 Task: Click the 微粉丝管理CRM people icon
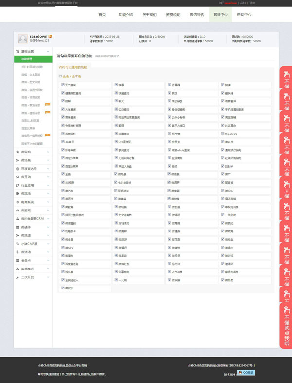pos(18,219)
